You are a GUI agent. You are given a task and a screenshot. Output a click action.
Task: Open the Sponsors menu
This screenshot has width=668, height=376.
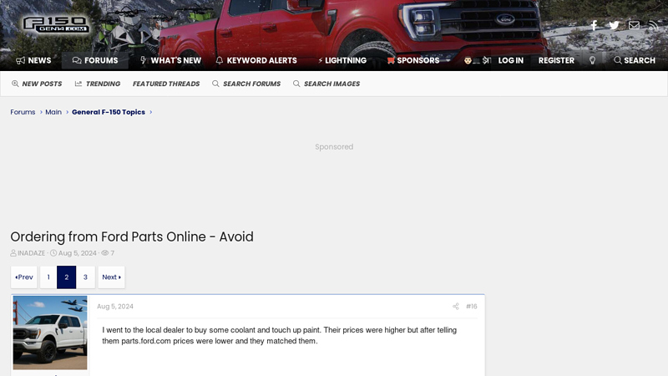[413, 60]
